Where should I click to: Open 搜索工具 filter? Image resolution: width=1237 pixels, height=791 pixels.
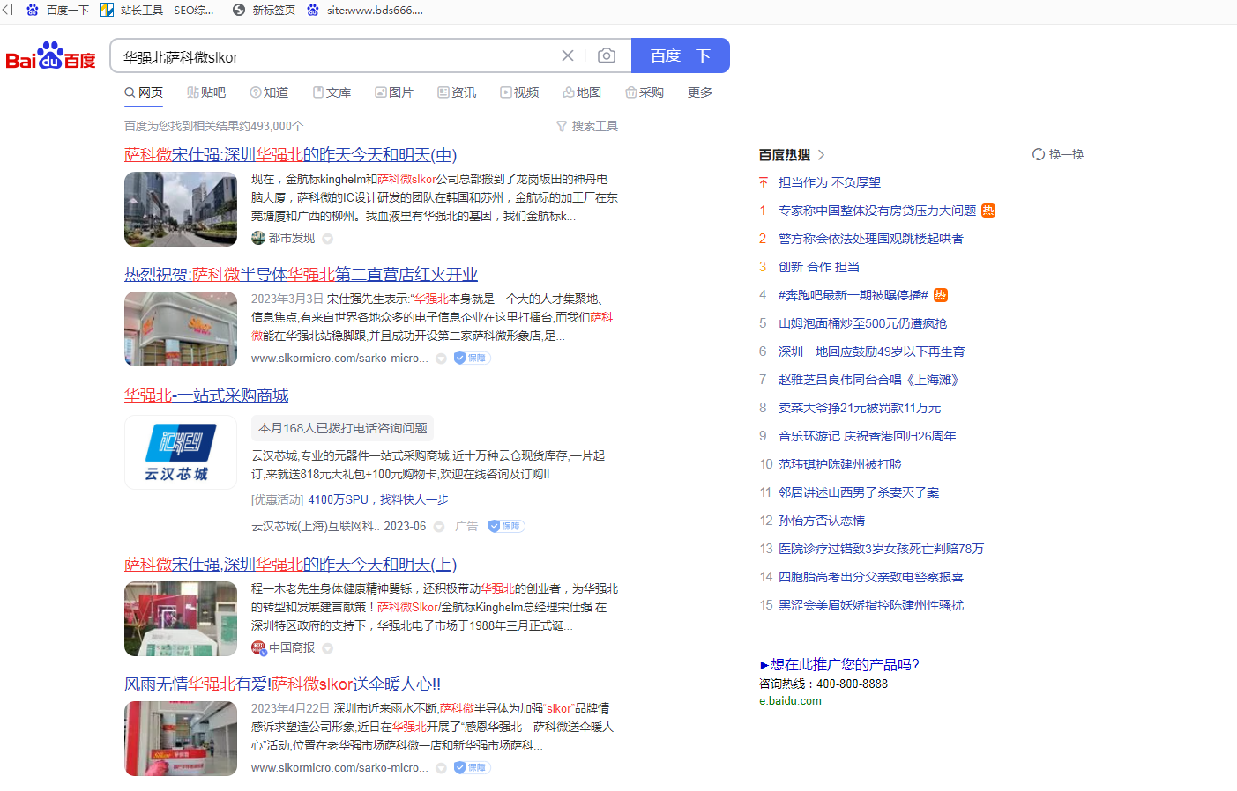pos(587,126)
